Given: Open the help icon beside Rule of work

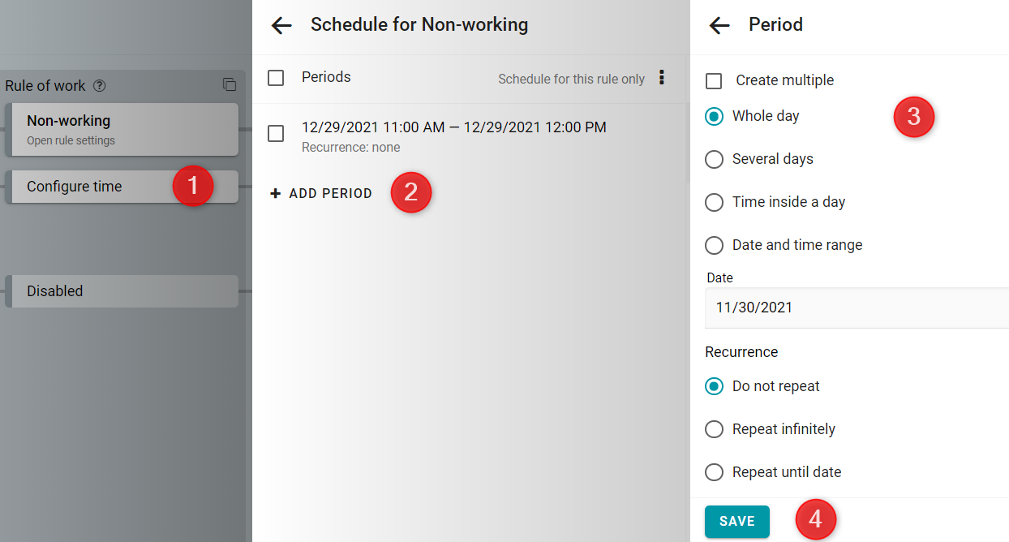Looking at the screenshot, I should [100, 86].
